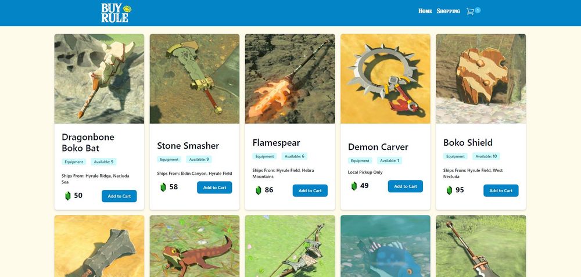
Task: Click the Boko Shield title
Action: pyautogui.click(x=468, y=143)
